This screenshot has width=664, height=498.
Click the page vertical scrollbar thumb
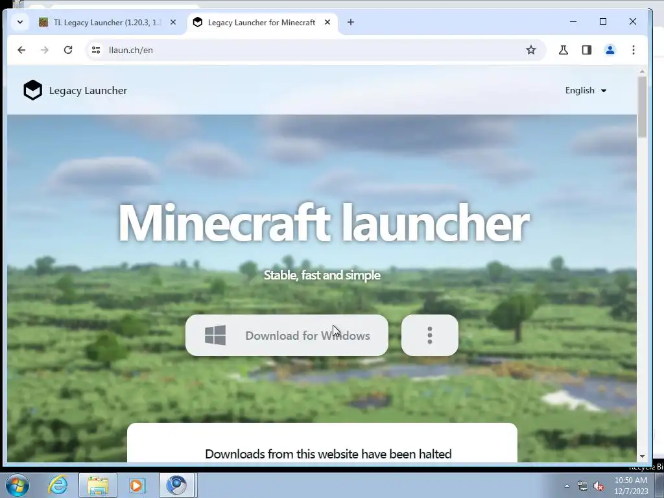click(x=642, y=106)
